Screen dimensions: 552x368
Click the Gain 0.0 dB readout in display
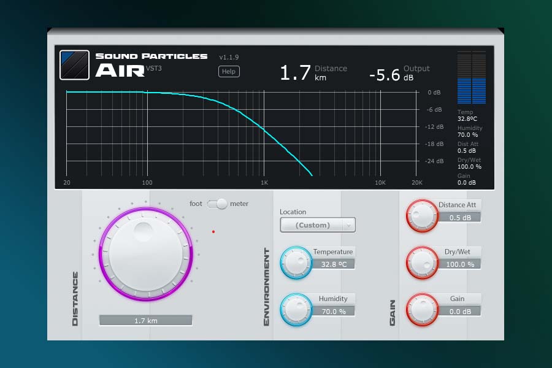pos(467,179)
